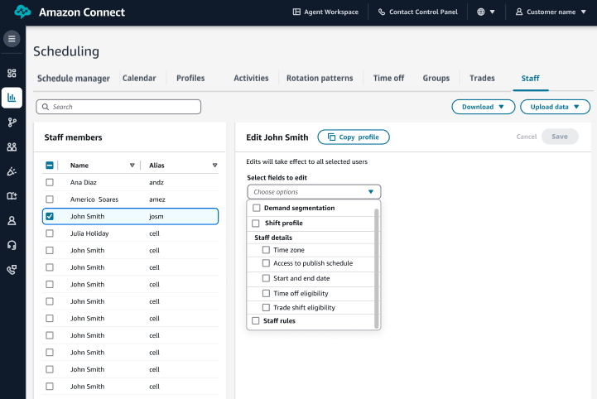Open Contact Control Panel from header
597x399 pixels.
417,12
